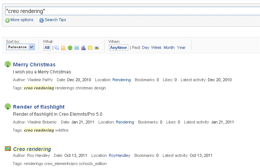Filter results by videos icon
This screenshot has height=168, width=260.
tap(77, 48)
